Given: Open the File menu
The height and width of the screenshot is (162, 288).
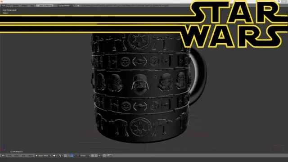Looking at the screenshot, I should pyautogui.click(x=9, y=6).
